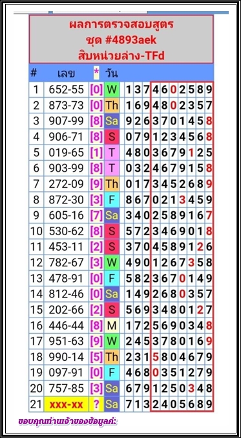Click the red digit '3' in row 872-30
241x438 pixels.
click(x=182, y=200)
